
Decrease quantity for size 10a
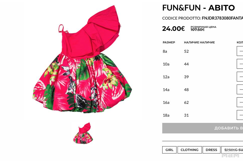coord(241,64)
